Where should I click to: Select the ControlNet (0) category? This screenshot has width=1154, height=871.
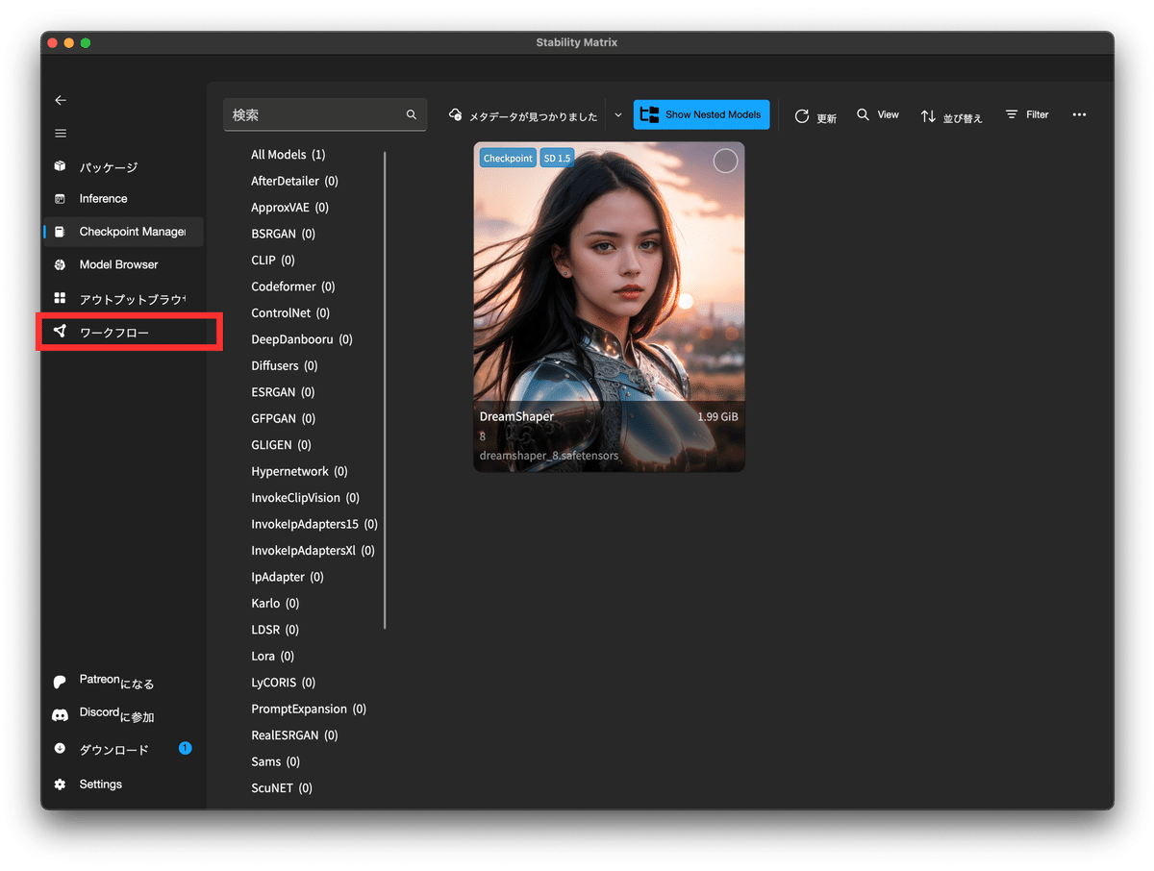point(290,313)
